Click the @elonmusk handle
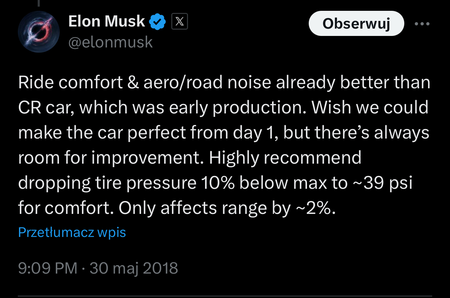Viewport: 450px width, 298px height. pos(111,43)
